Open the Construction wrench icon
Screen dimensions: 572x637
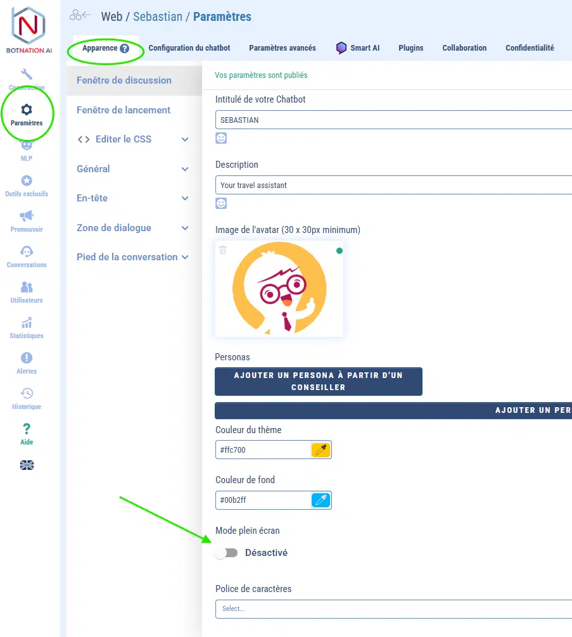[27, 75]
